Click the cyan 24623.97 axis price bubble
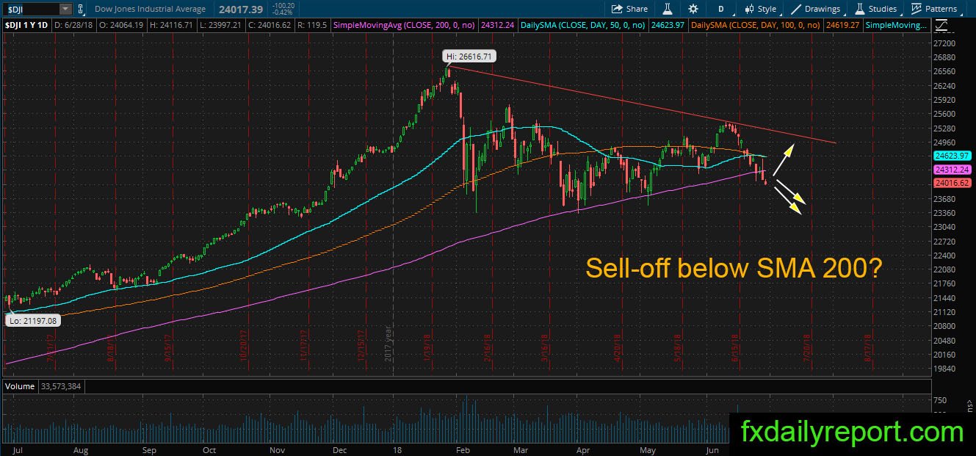The image size is (976, 456). (952, 156)
